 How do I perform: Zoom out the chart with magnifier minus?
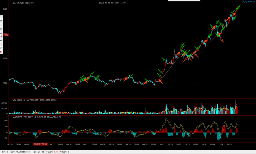point(246,2)
